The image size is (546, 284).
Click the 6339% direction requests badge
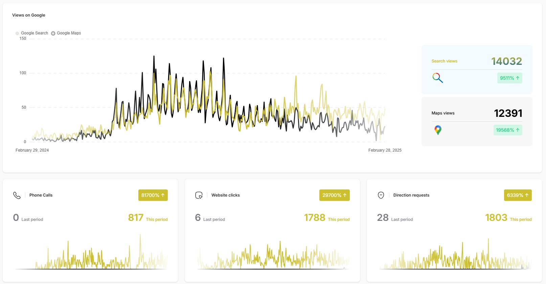click(518, 195)
